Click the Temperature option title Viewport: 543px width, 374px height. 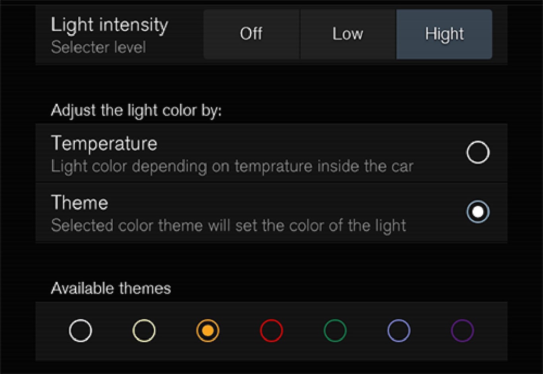pyautogui.click(x=104, y=143)
